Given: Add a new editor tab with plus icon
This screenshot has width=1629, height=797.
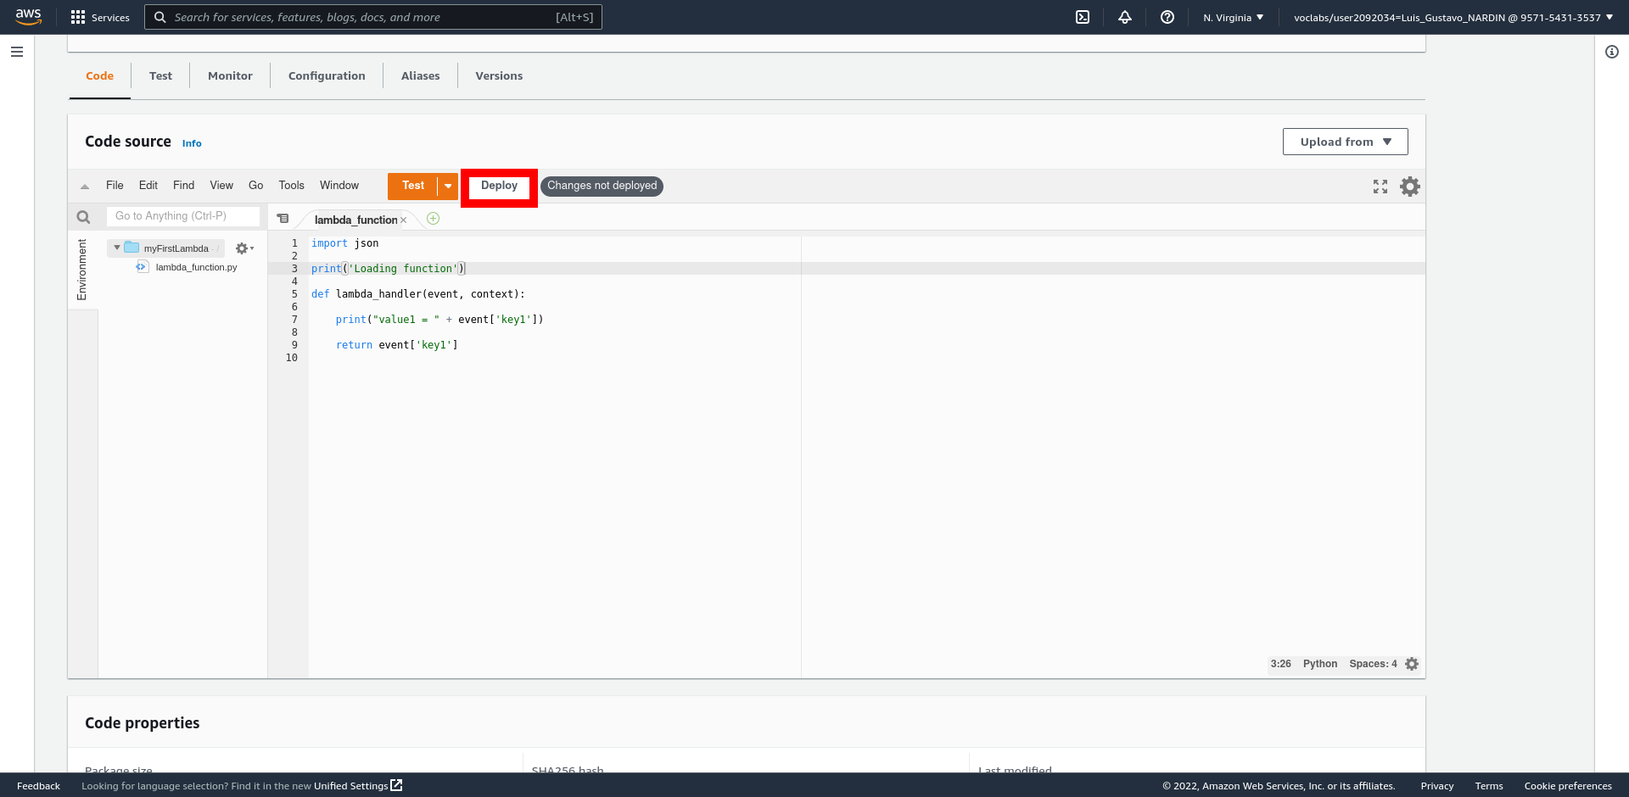Looking at the screenshot, I should coord(433,219).
